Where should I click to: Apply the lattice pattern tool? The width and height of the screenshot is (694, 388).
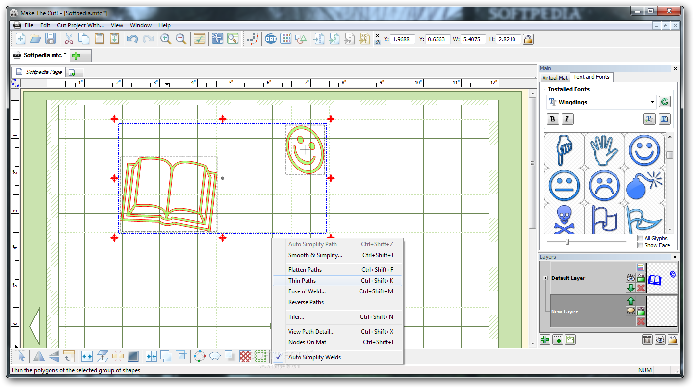click(x=245, y=356)
